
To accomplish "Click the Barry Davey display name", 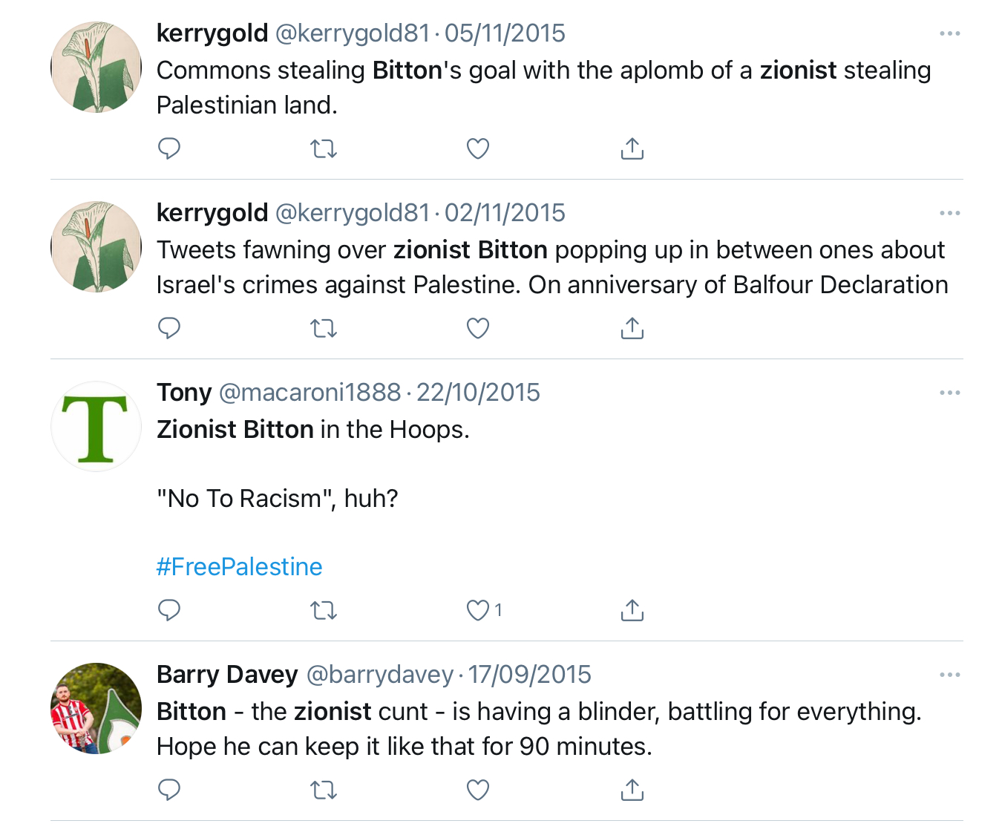I will 227,675.
